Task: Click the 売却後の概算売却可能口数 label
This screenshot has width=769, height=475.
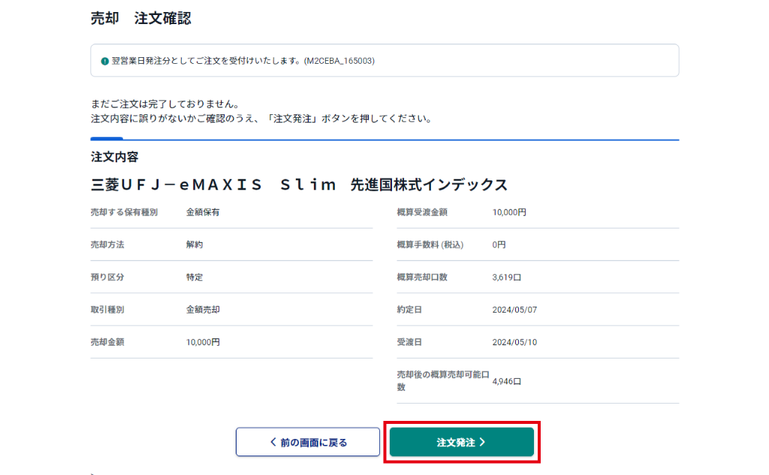Action: click(443, 381)
